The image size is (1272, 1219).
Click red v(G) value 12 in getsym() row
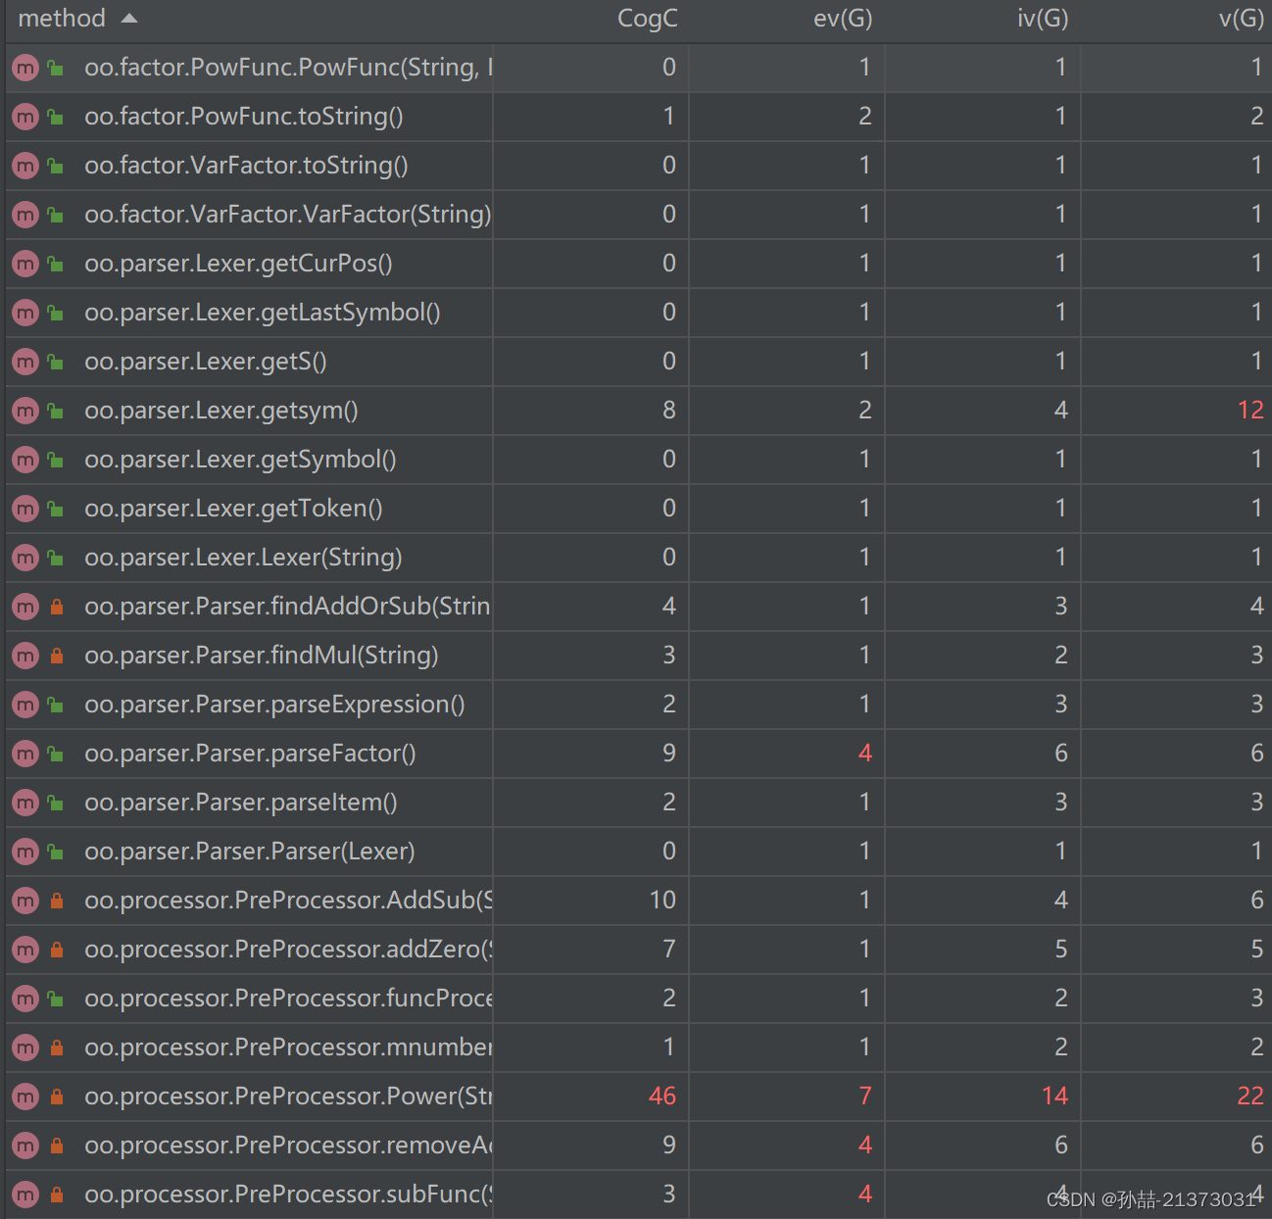pyautogui.click(x=1250, y=411)
